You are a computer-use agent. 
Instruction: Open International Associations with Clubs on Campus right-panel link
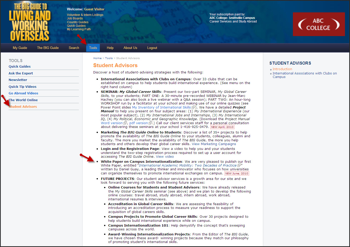305,75
